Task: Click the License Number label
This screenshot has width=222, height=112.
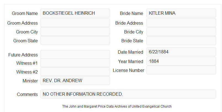Action: (x=129, y=70)
